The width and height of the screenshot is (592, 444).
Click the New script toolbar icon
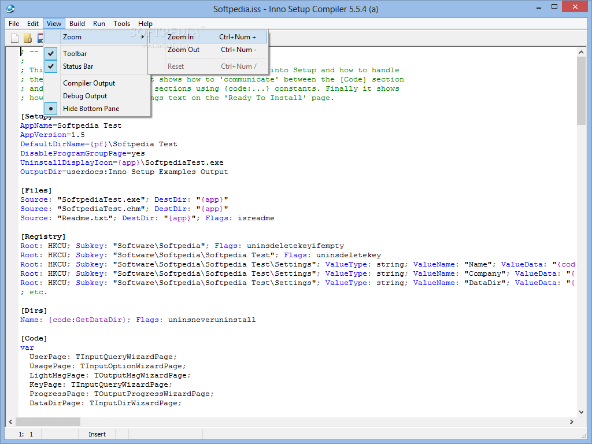[14, 38]
